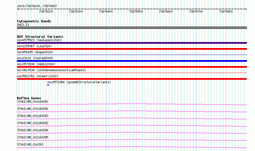This screenshot has width=255, height=151.
Task: Select the 8q21.11 band label
Action: click(x=23, y=25)
